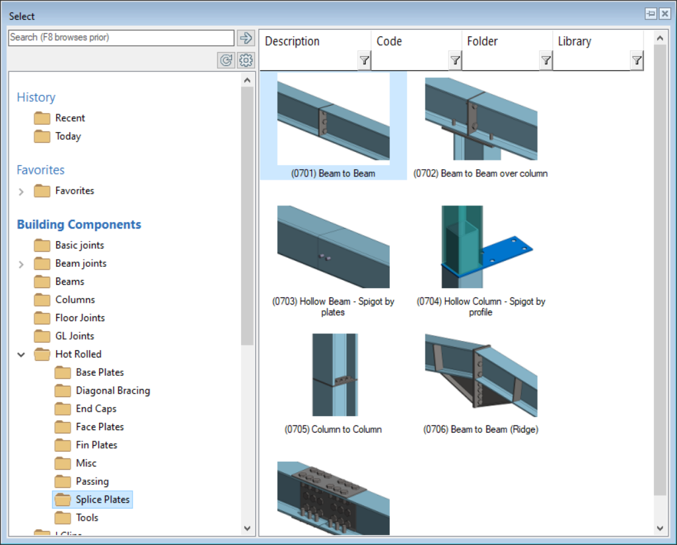Open the Recent history folder
The image size is (677, 545).
(68, 118)
